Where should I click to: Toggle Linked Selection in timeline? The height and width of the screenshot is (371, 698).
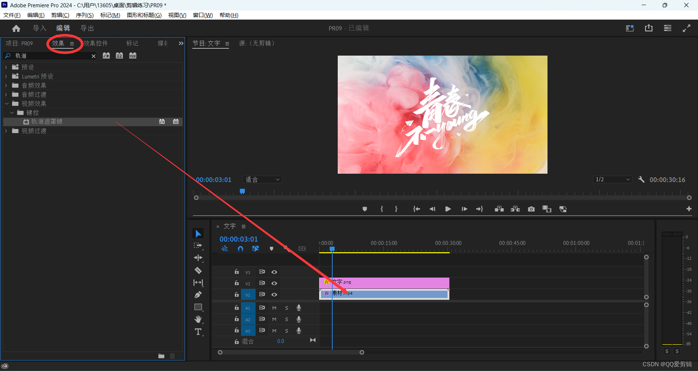(256, 249)
